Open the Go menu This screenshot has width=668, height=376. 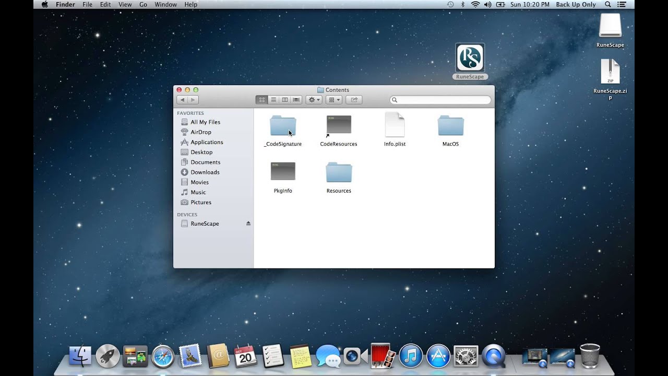pyautogui.click(x=143, y=4)
